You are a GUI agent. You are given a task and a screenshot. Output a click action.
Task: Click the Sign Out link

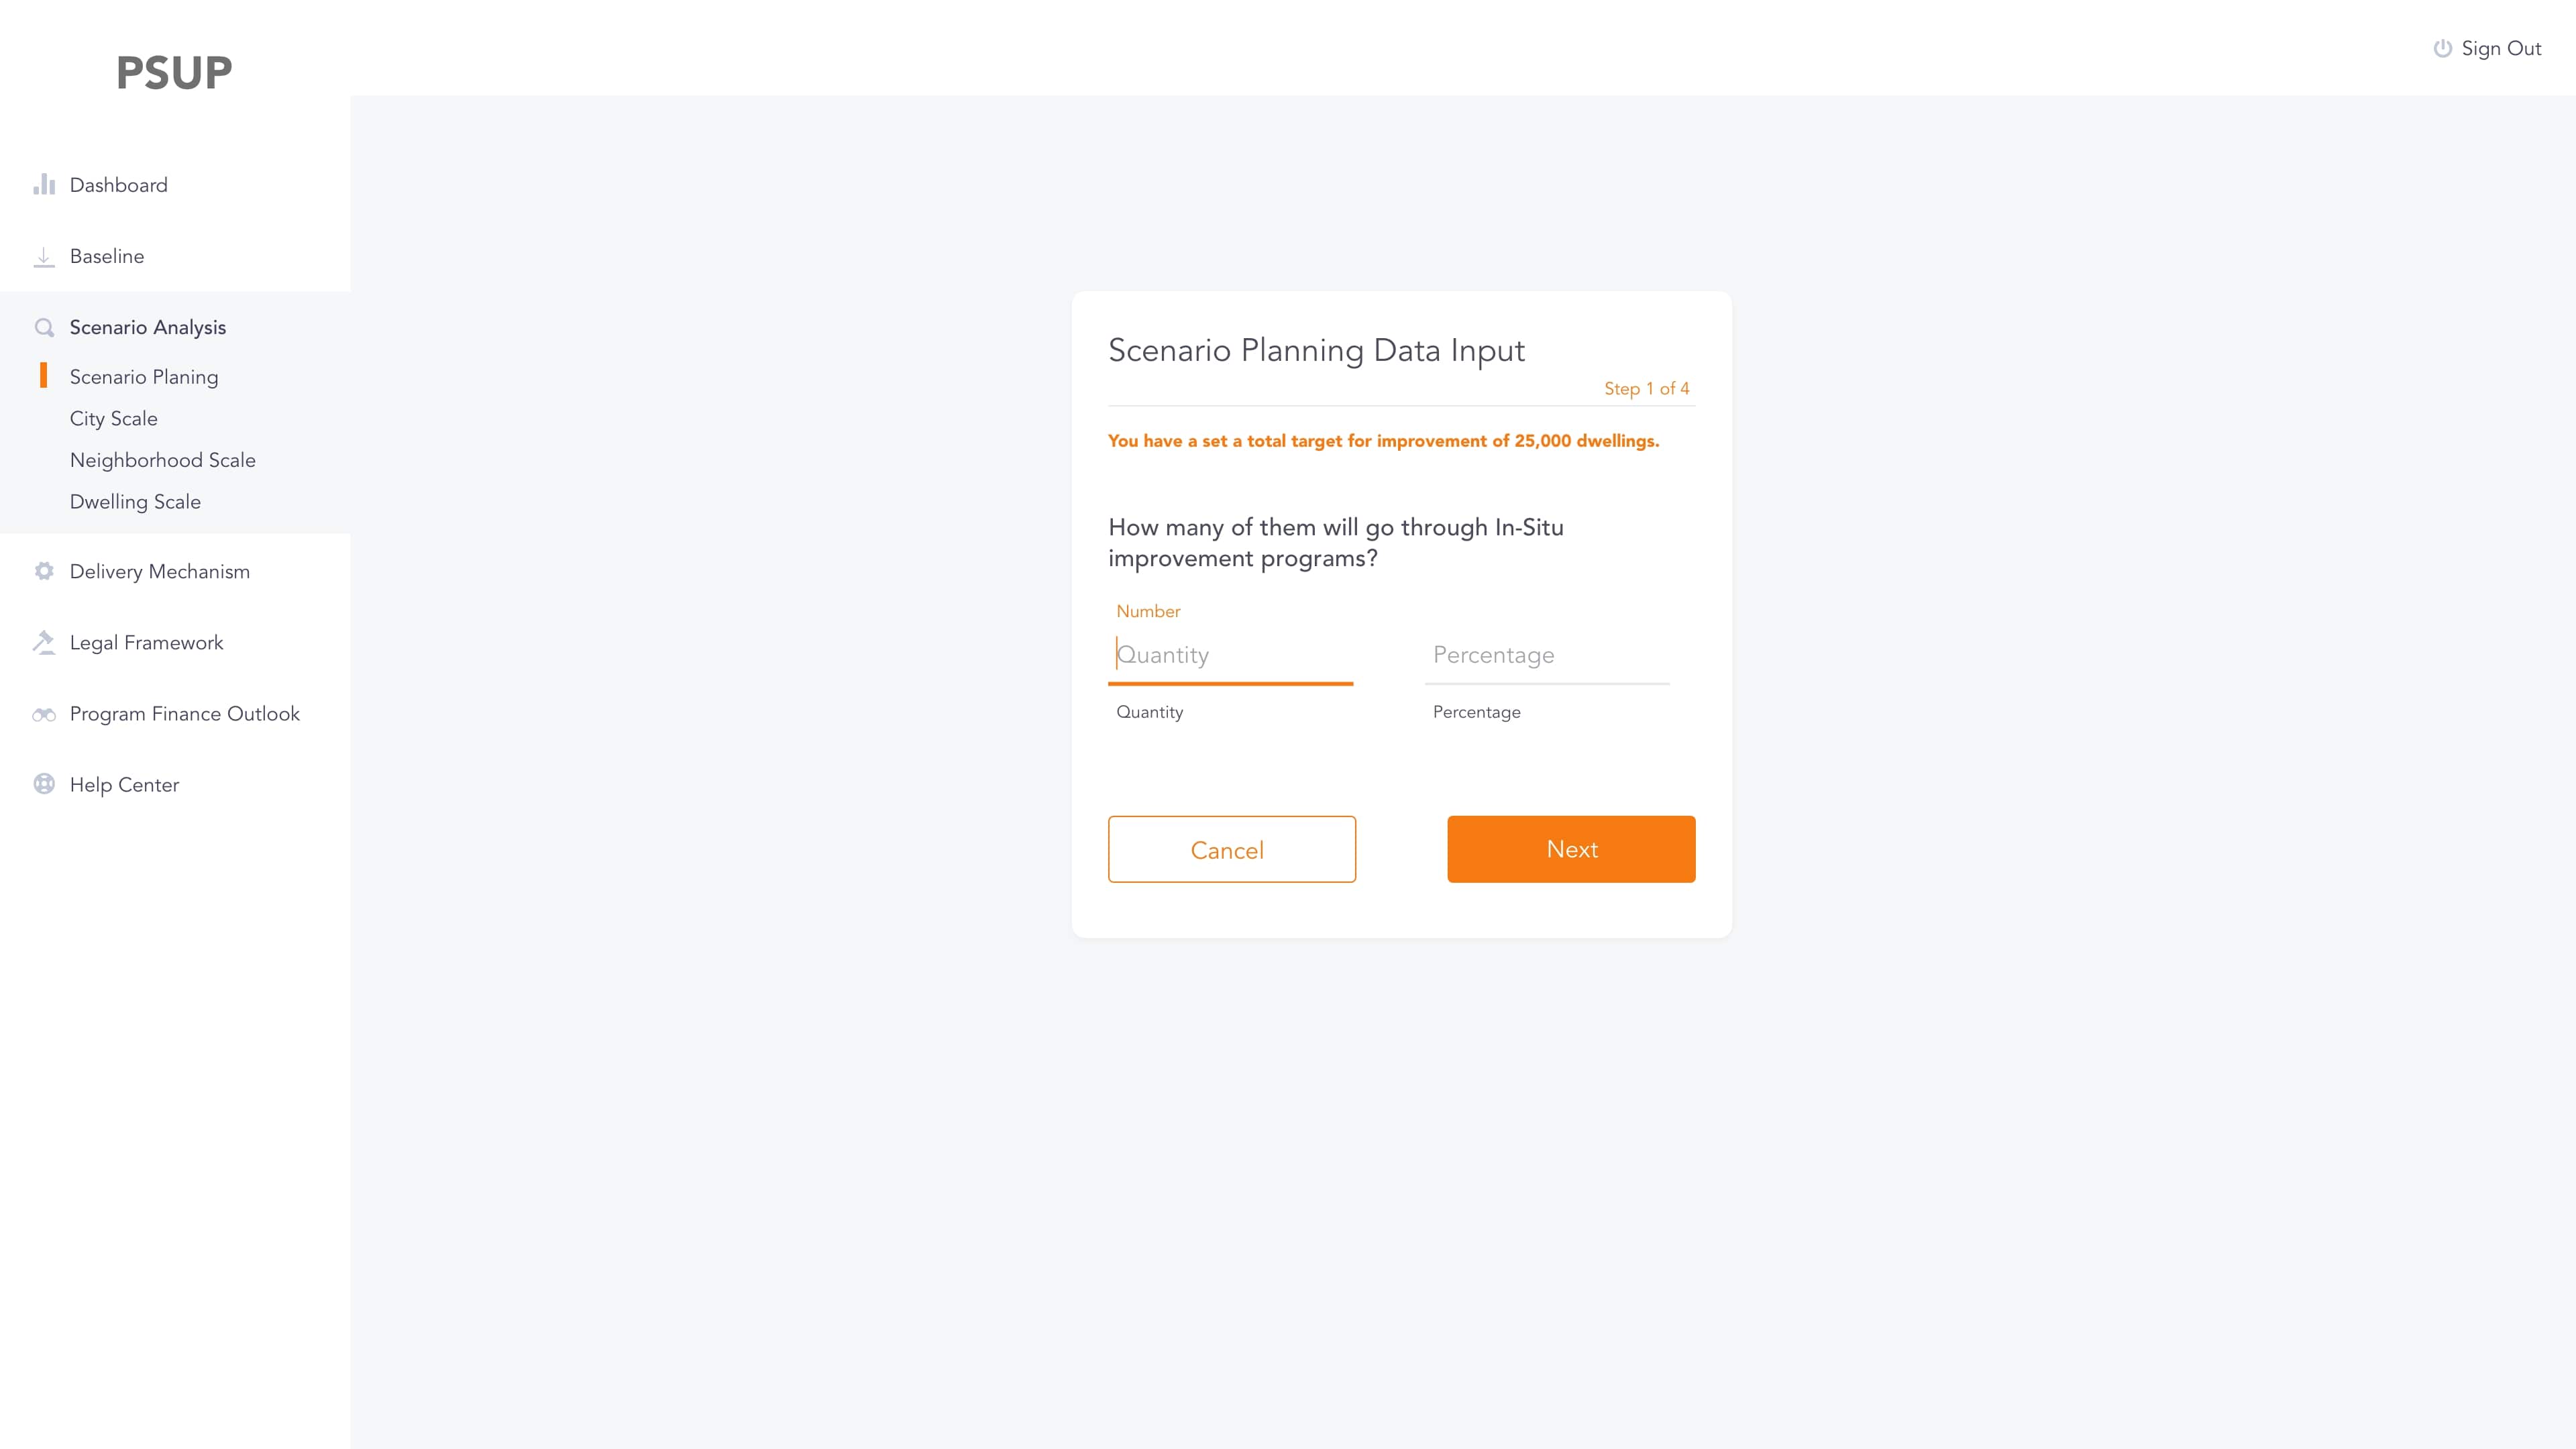[x=2500, y=49]
